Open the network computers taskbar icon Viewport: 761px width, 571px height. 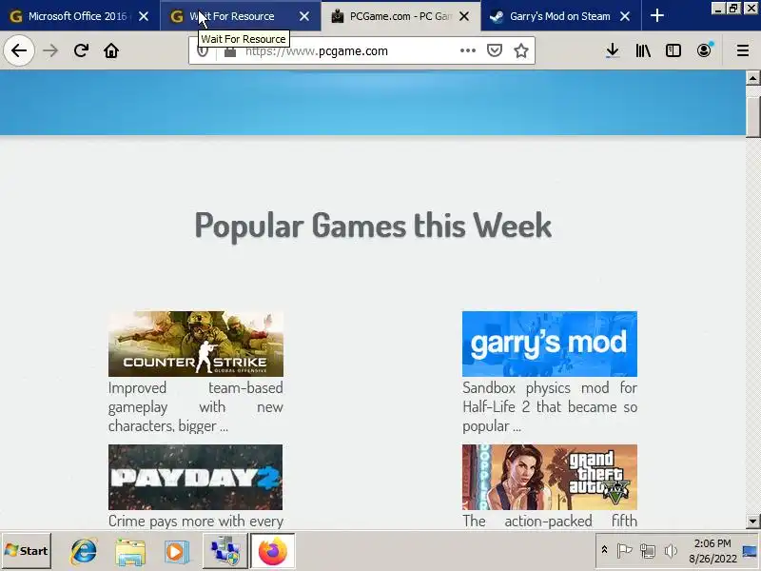point(225,552)
